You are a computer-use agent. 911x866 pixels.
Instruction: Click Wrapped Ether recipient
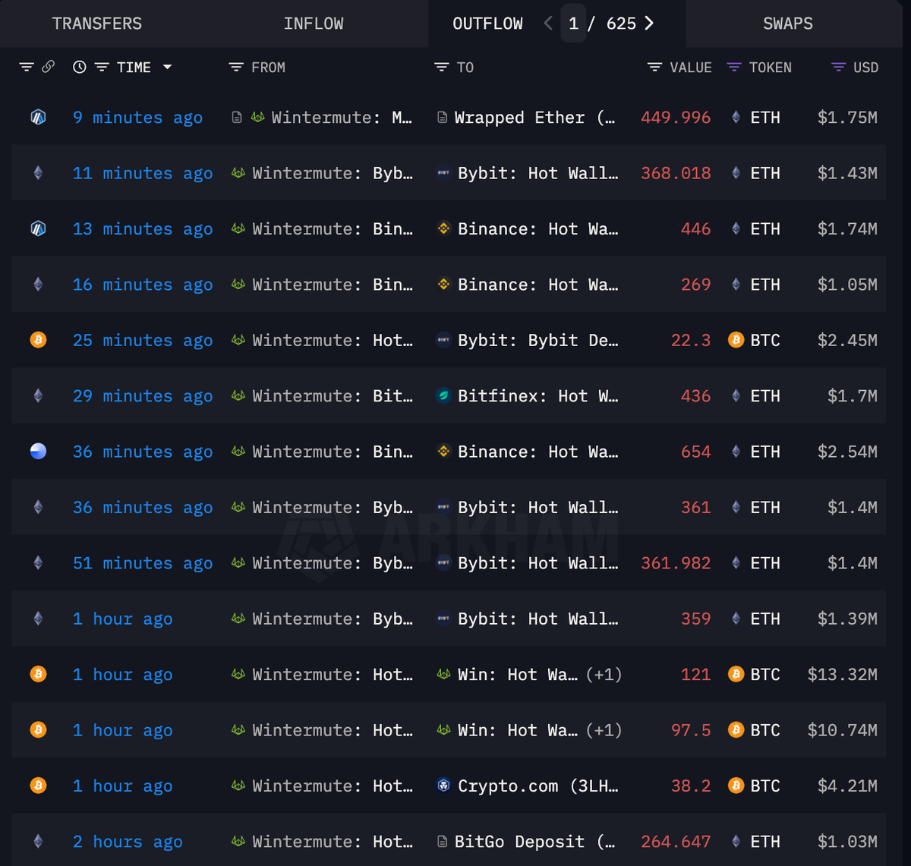(x=534, y=118)
